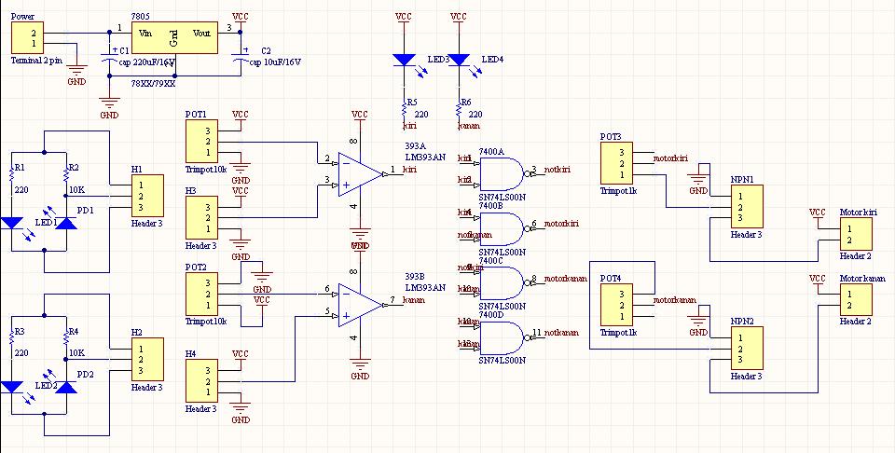Select the H2 header component

pos(147,360)
